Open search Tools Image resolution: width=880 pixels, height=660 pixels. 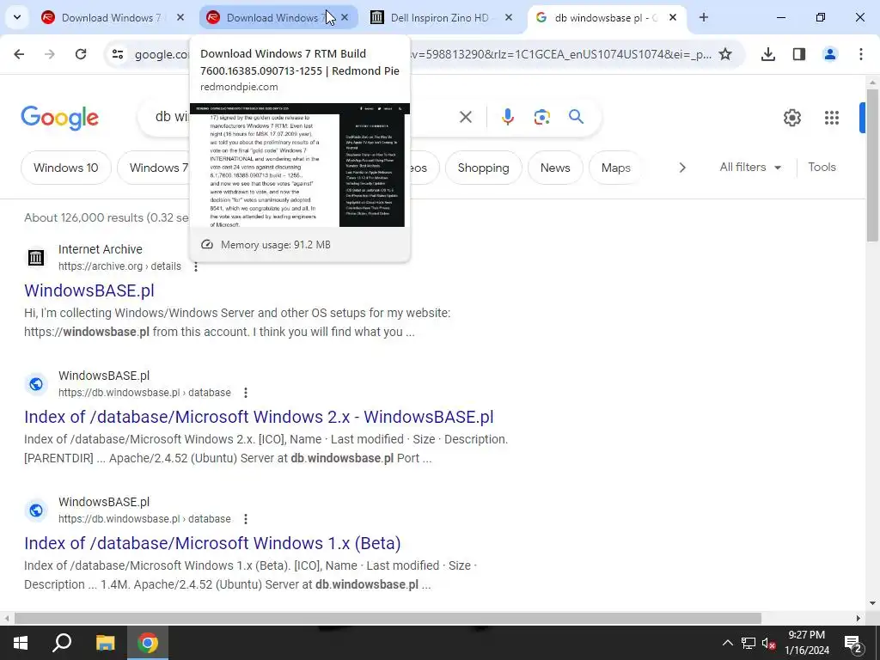point(822,168)
